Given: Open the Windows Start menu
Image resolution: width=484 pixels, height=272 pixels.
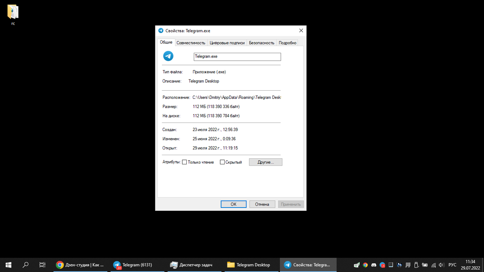Looking at the screenshot, I should pyautogui.click(x=8, y=265).
